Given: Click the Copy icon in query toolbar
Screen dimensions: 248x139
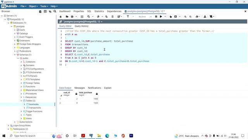Looking at the screenshot, I should tap(98, 17).
